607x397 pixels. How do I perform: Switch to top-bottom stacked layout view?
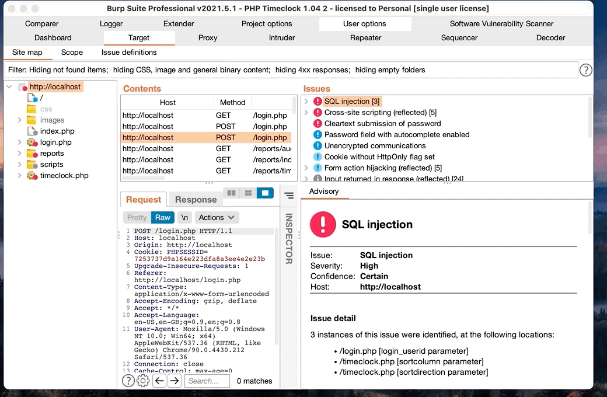click(248, 193)
